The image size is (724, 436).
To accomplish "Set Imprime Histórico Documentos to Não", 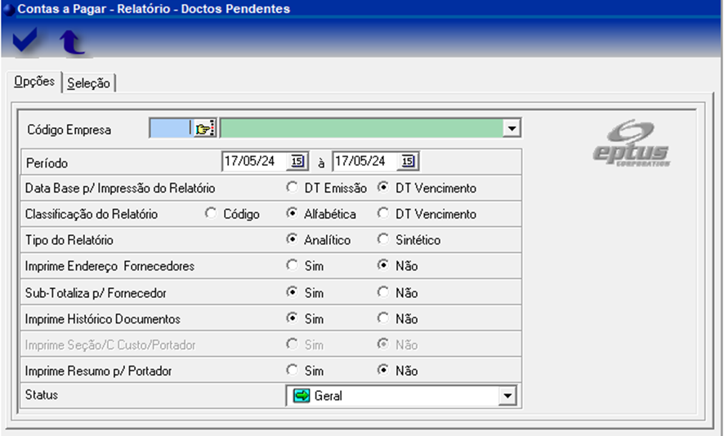I will (383, 318).
